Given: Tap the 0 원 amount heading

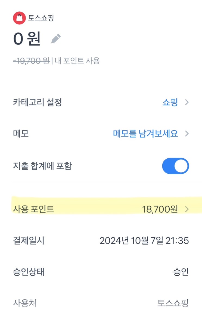Looking at the screenshot, I should click(27, 39).
